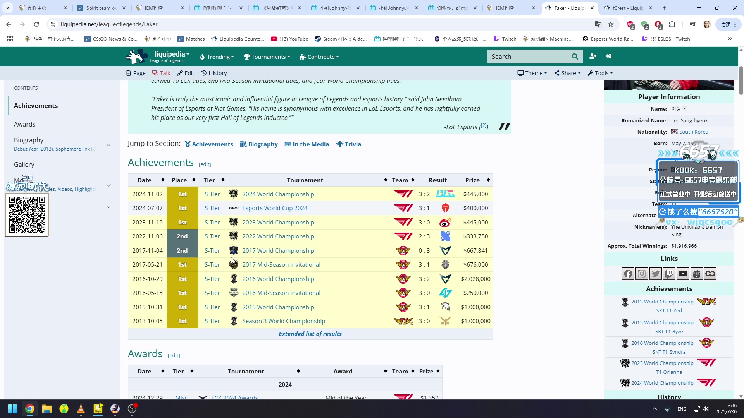
Task: Click BLG team logo in 2024 Worlds row
Action: pyautogui.click(x=445, y=194)
